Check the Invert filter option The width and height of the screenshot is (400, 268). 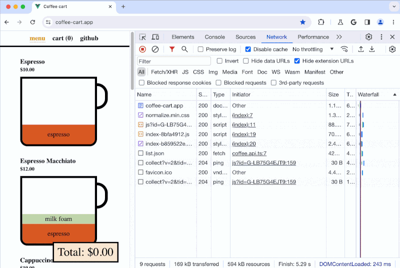(x=219, y=61)
